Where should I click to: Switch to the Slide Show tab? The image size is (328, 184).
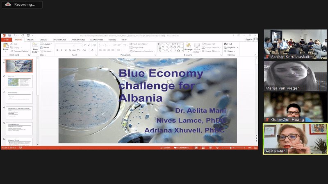point(97,40)
